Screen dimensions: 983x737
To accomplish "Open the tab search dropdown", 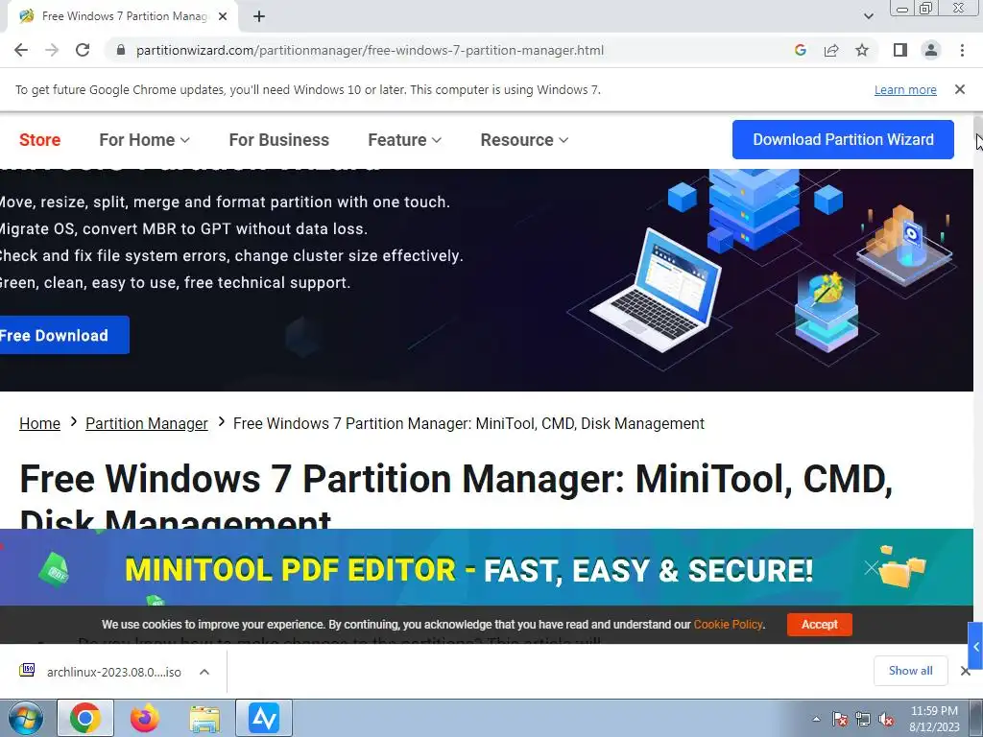I will (x=868, y=16).
